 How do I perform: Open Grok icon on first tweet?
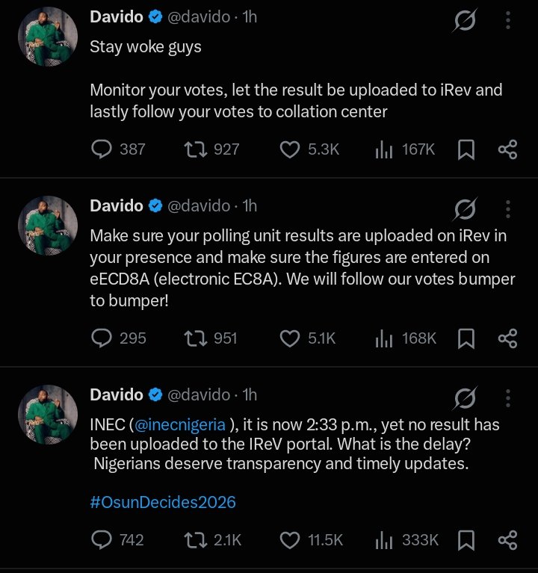pos(465,19)
